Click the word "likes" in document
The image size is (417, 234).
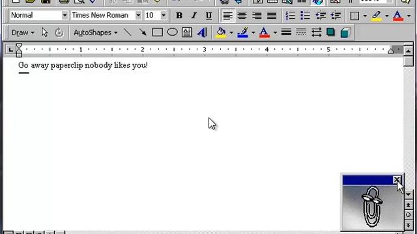(x=122, y=65)
